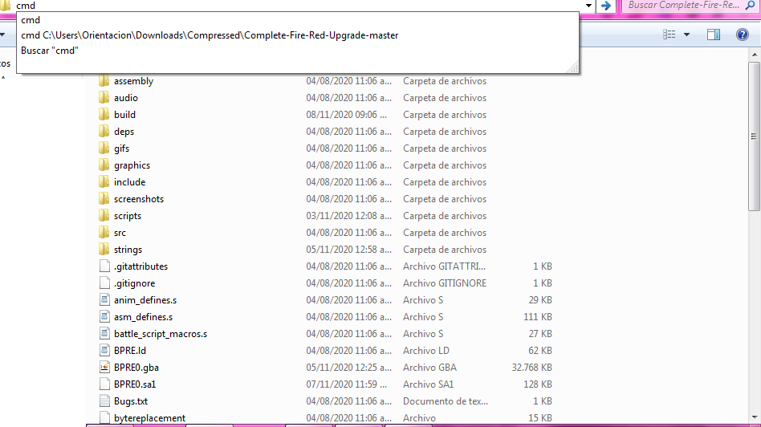Open the view options dropdown arrow
The height and width of the screenshot is (427, 761).
pyautogui.click(x=687, y=35)
